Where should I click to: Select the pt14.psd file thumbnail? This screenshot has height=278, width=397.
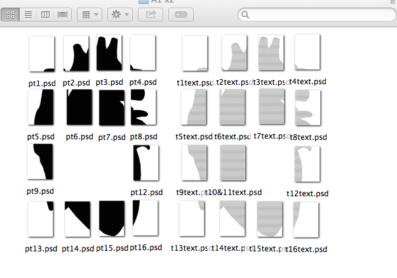click(x=77, y=219)
